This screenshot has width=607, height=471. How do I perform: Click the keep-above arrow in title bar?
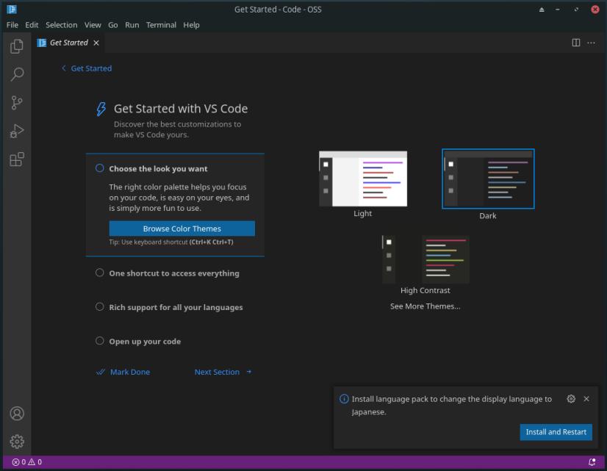(x=542, y=10)
